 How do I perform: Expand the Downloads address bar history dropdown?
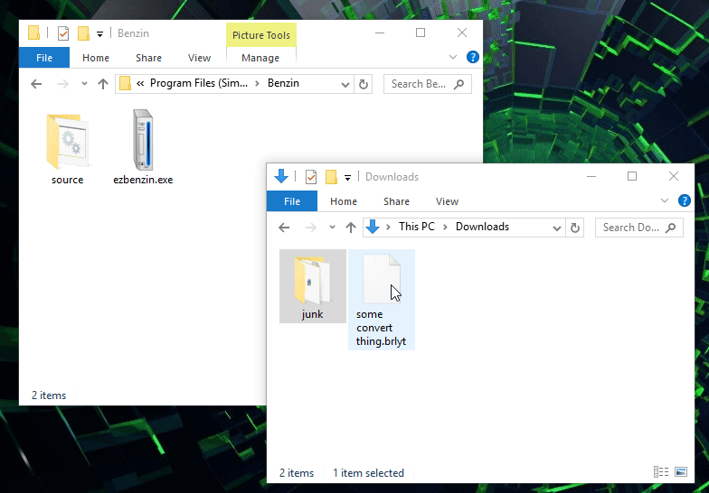click(557, 228)
